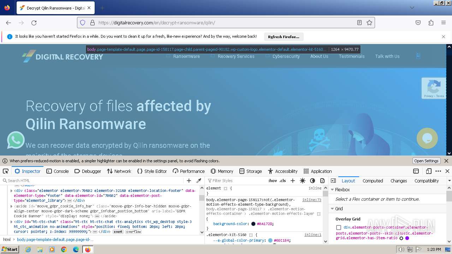Add a new style rule
452x254 pixels.
293,181
